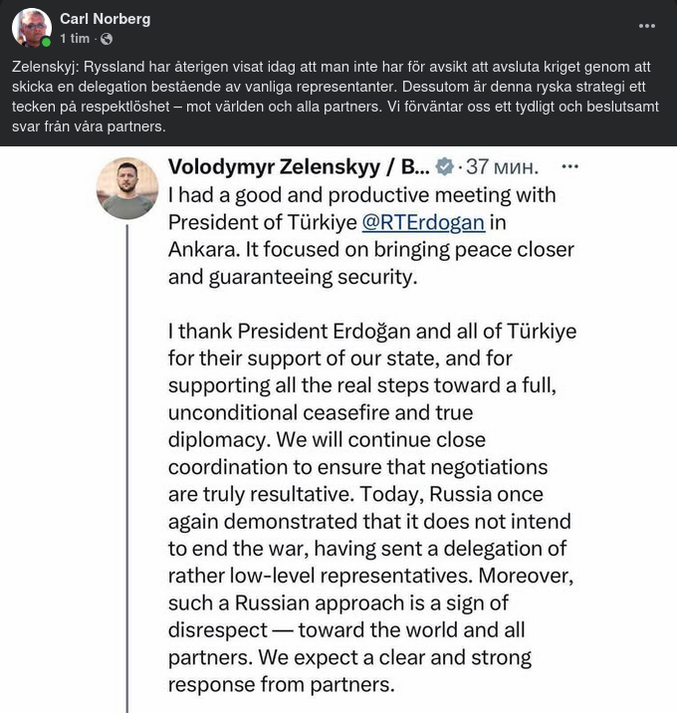677x713 pixels.
Task: Click the sentence 'svar från våra partners.'
Action: (x=89, y=126)
